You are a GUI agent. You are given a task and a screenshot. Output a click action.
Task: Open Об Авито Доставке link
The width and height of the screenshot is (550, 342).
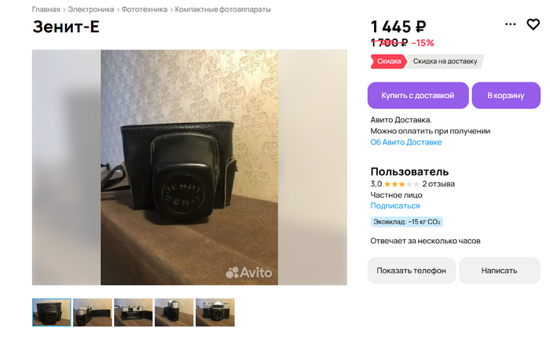(406, 142)
